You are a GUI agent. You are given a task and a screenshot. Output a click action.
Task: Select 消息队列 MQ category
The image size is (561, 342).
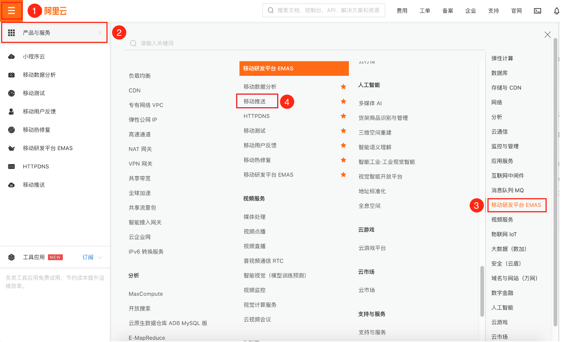click(507, 190)
